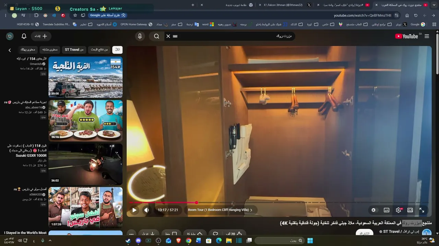Image resolution: width=439 pixels, height=246 pixels.
Task: Open more video actions ellipsis
Action: [x=131, y=234]
